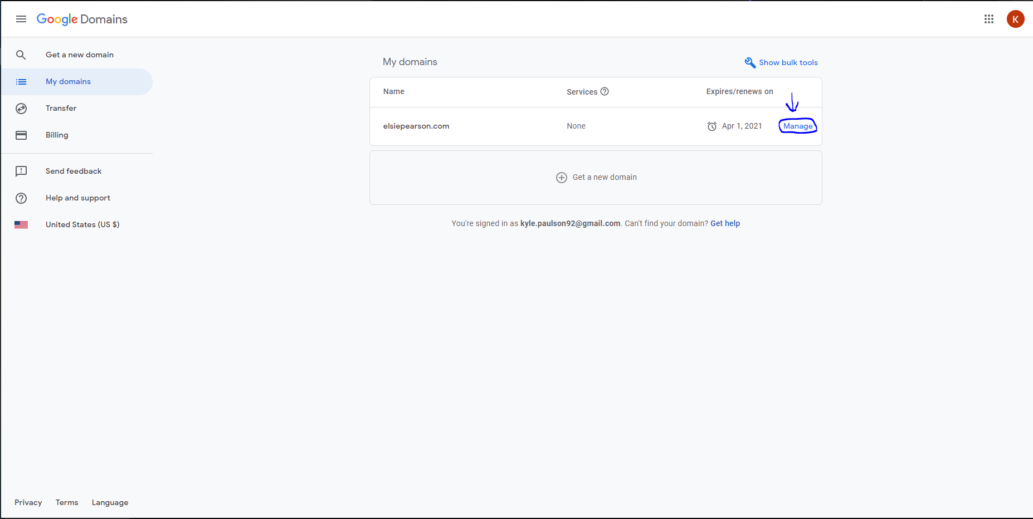
Task: Click the plus circle new domain icon
Action: [562, 178]
